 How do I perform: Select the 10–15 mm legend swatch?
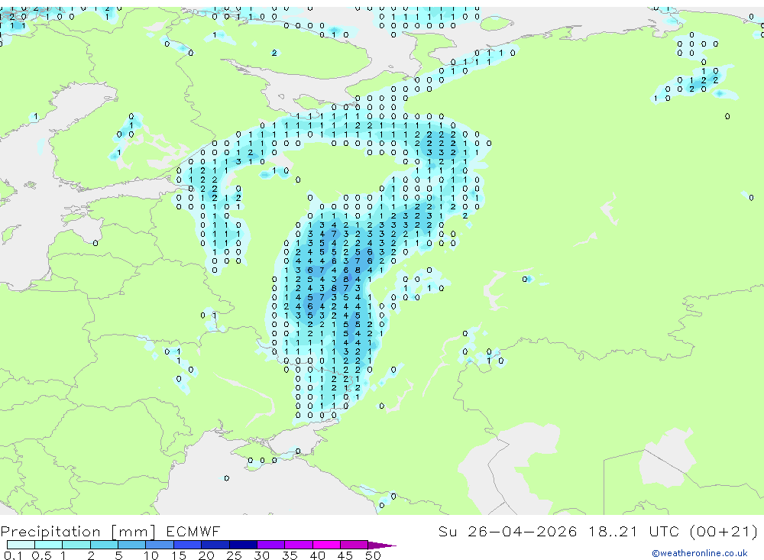point(160,545)
